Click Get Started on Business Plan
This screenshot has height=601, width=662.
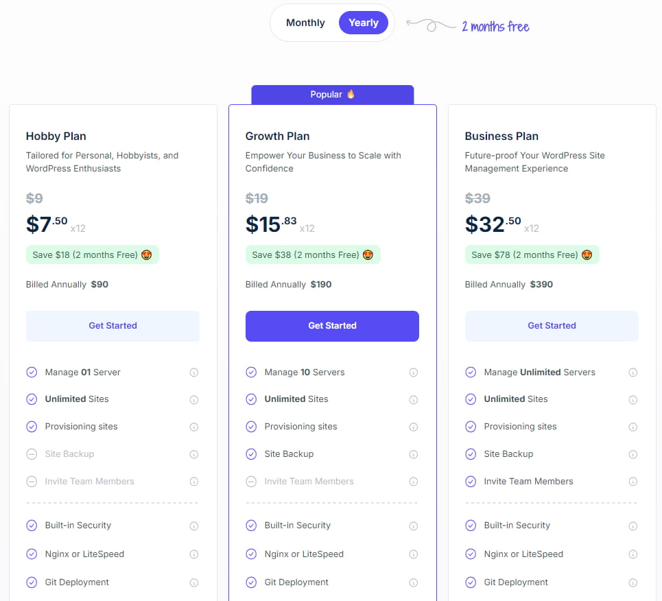(x=552, y=326)
